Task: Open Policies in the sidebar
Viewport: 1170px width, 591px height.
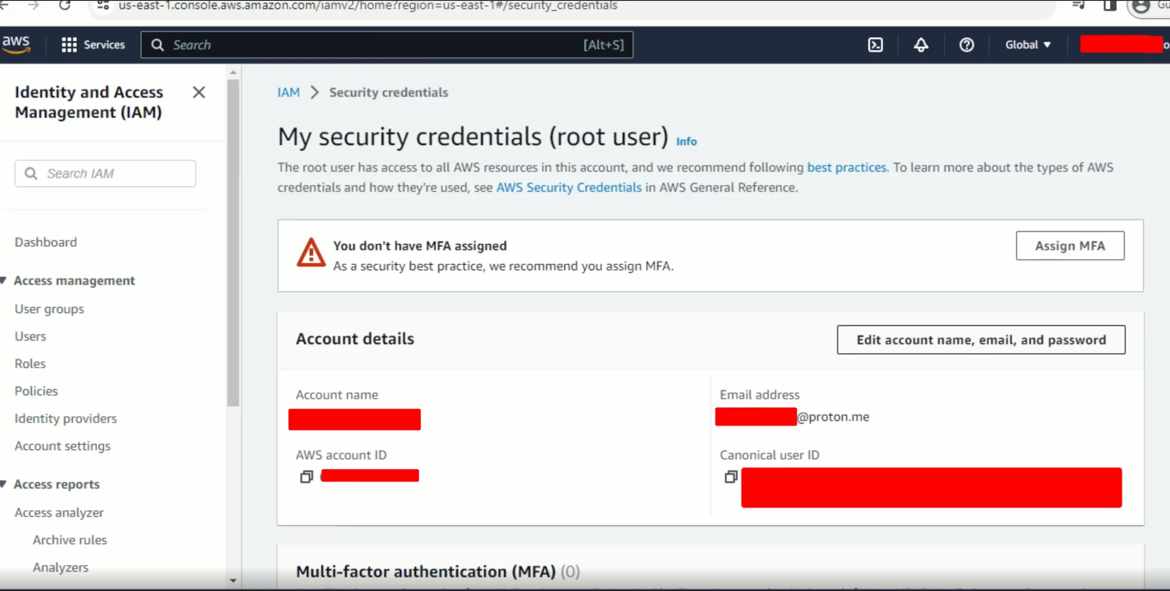Action: point(36,391)
